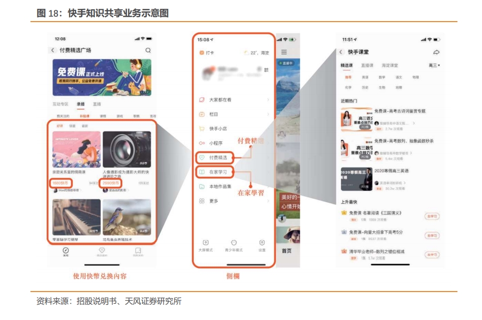Click the share icon in 快手课堂

pos(436,52)
